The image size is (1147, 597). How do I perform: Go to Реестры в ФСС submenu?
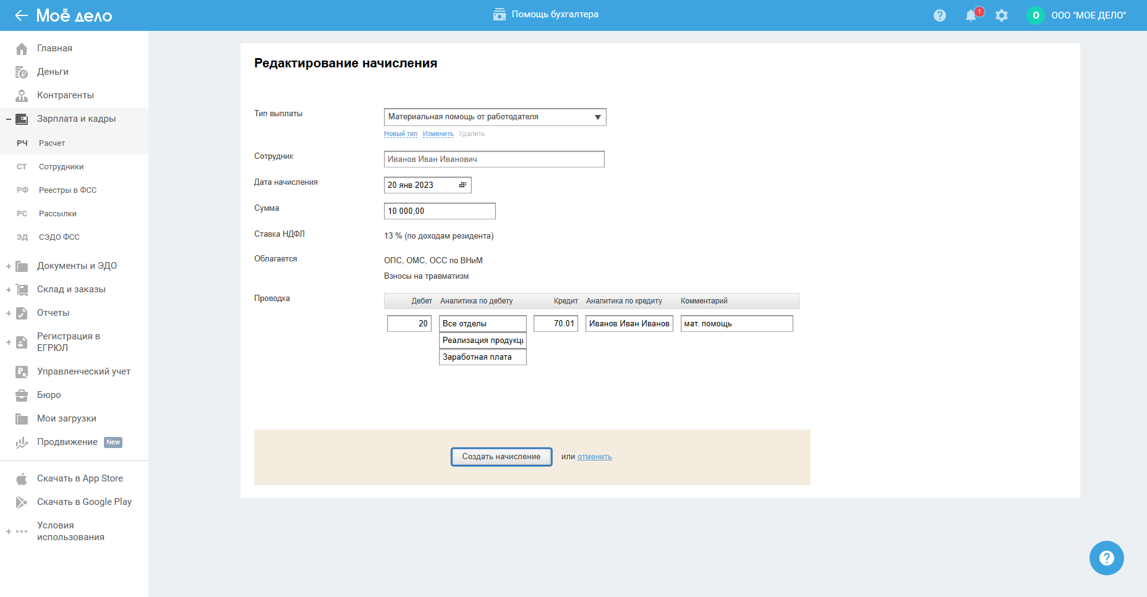click(68, 190)
